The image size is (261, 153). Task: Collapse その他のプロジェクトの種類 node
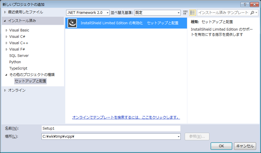(6, 75)
